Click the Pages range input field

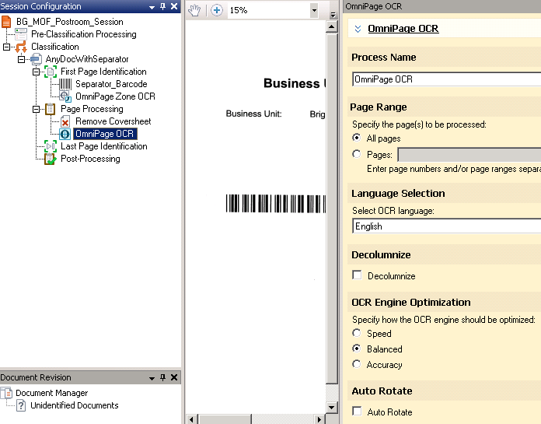[469, 154]
